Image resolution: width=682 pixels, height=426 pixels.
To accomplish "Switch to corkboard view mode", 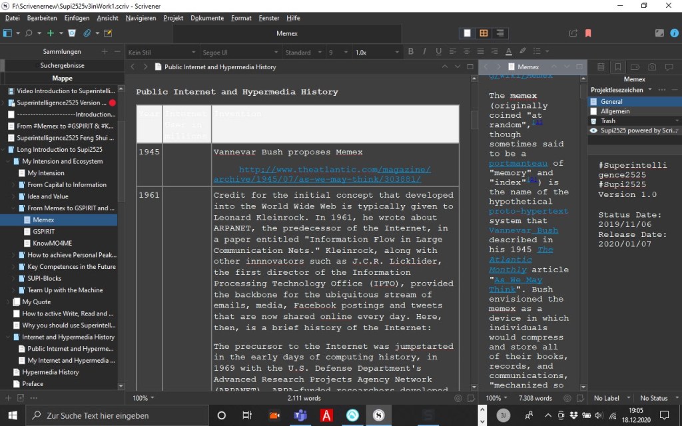I will pyautogui.click(x=484, y=33).
